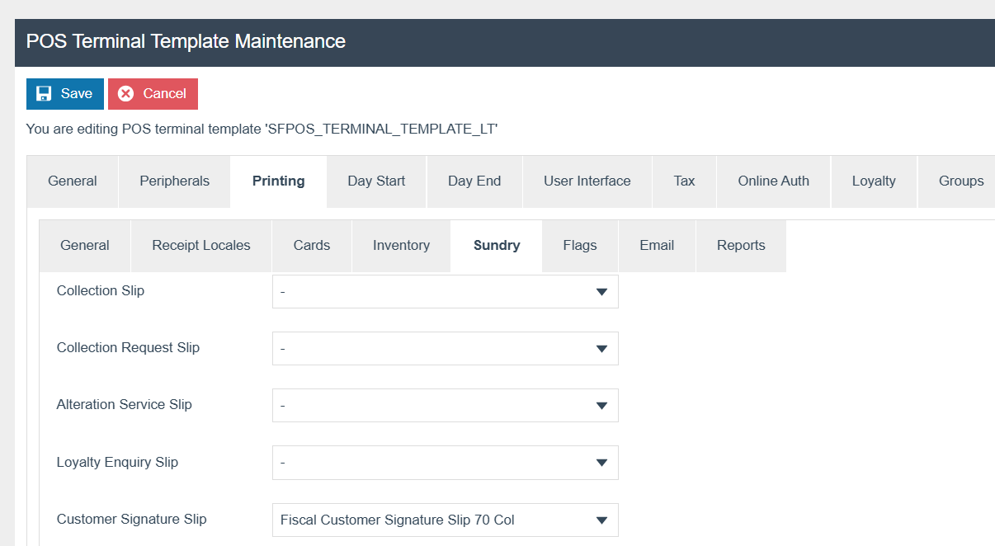Go to the Day End tab
The height and width of the screenshot is (546, 995).
point(474,181)
